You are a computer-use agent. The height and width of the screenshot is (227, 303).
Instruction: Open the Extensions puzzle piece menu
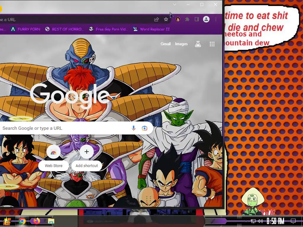click(x=187, y=19)
